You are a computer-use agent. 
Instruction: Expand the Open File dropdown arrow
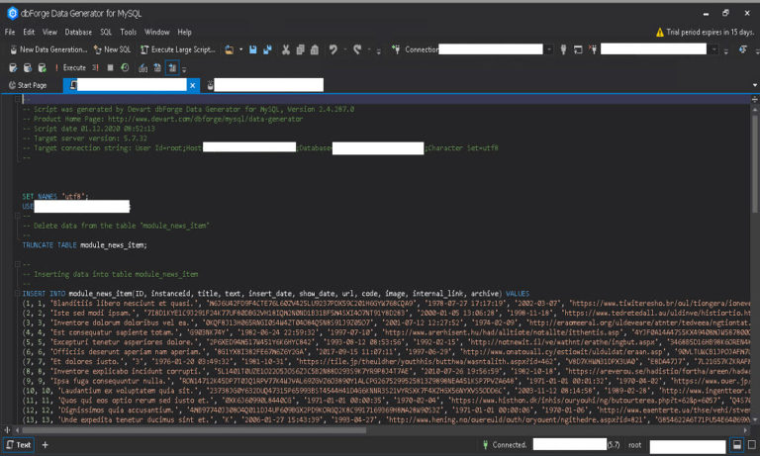pyautogui.click(x=240, y=49)
